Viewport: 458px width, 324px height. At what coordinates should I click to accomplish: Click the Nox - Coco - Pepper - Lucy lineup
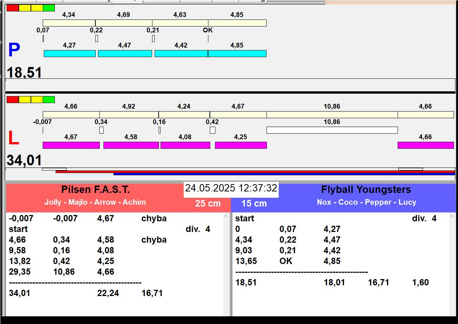click(x=366, y=202)
